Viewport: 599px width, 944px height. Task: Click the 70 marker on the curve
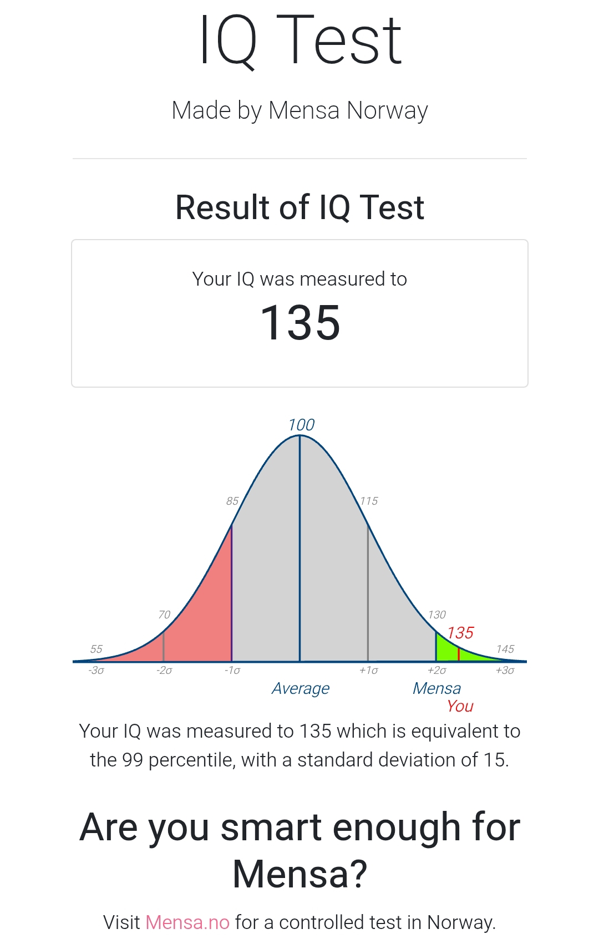[x=164, y=615]
